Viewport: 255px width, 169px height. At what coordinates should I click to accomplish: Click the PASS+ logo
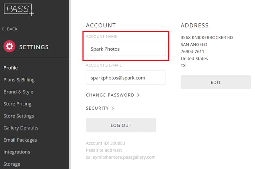pyautogui.click(x=19, y=9)
